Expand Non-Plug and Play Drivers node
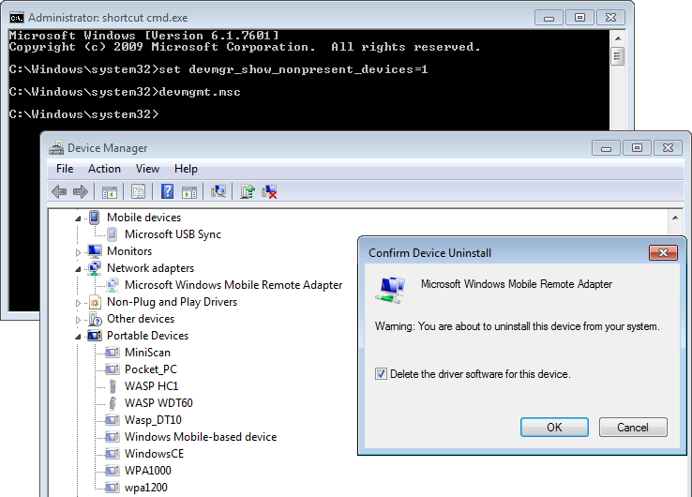 pos(78,303)
